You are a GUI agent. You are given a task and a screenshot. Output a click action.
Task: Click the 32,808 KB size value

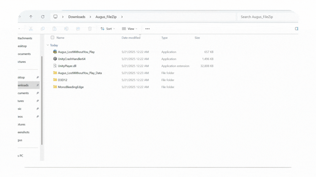coord(207,66)
